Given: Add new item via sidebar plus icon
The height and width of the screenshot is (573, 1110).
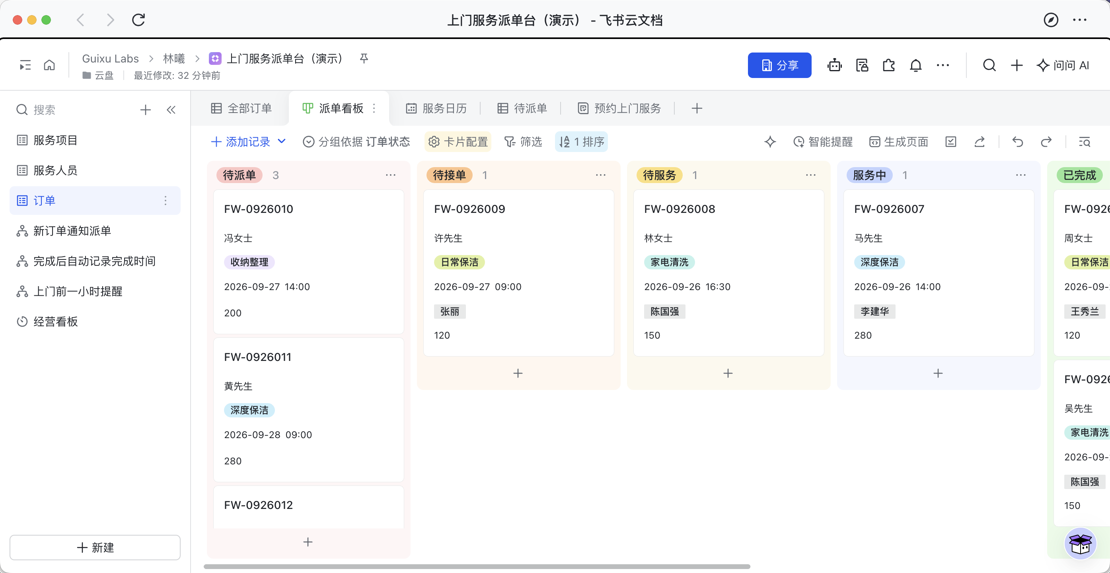Looking at the screenshot, I should (x=146, y=110).
